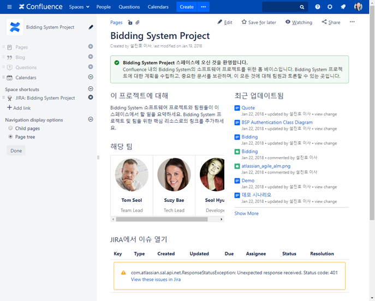Select the Page tree radio option
375x301 pixels.
pos(10,136)
